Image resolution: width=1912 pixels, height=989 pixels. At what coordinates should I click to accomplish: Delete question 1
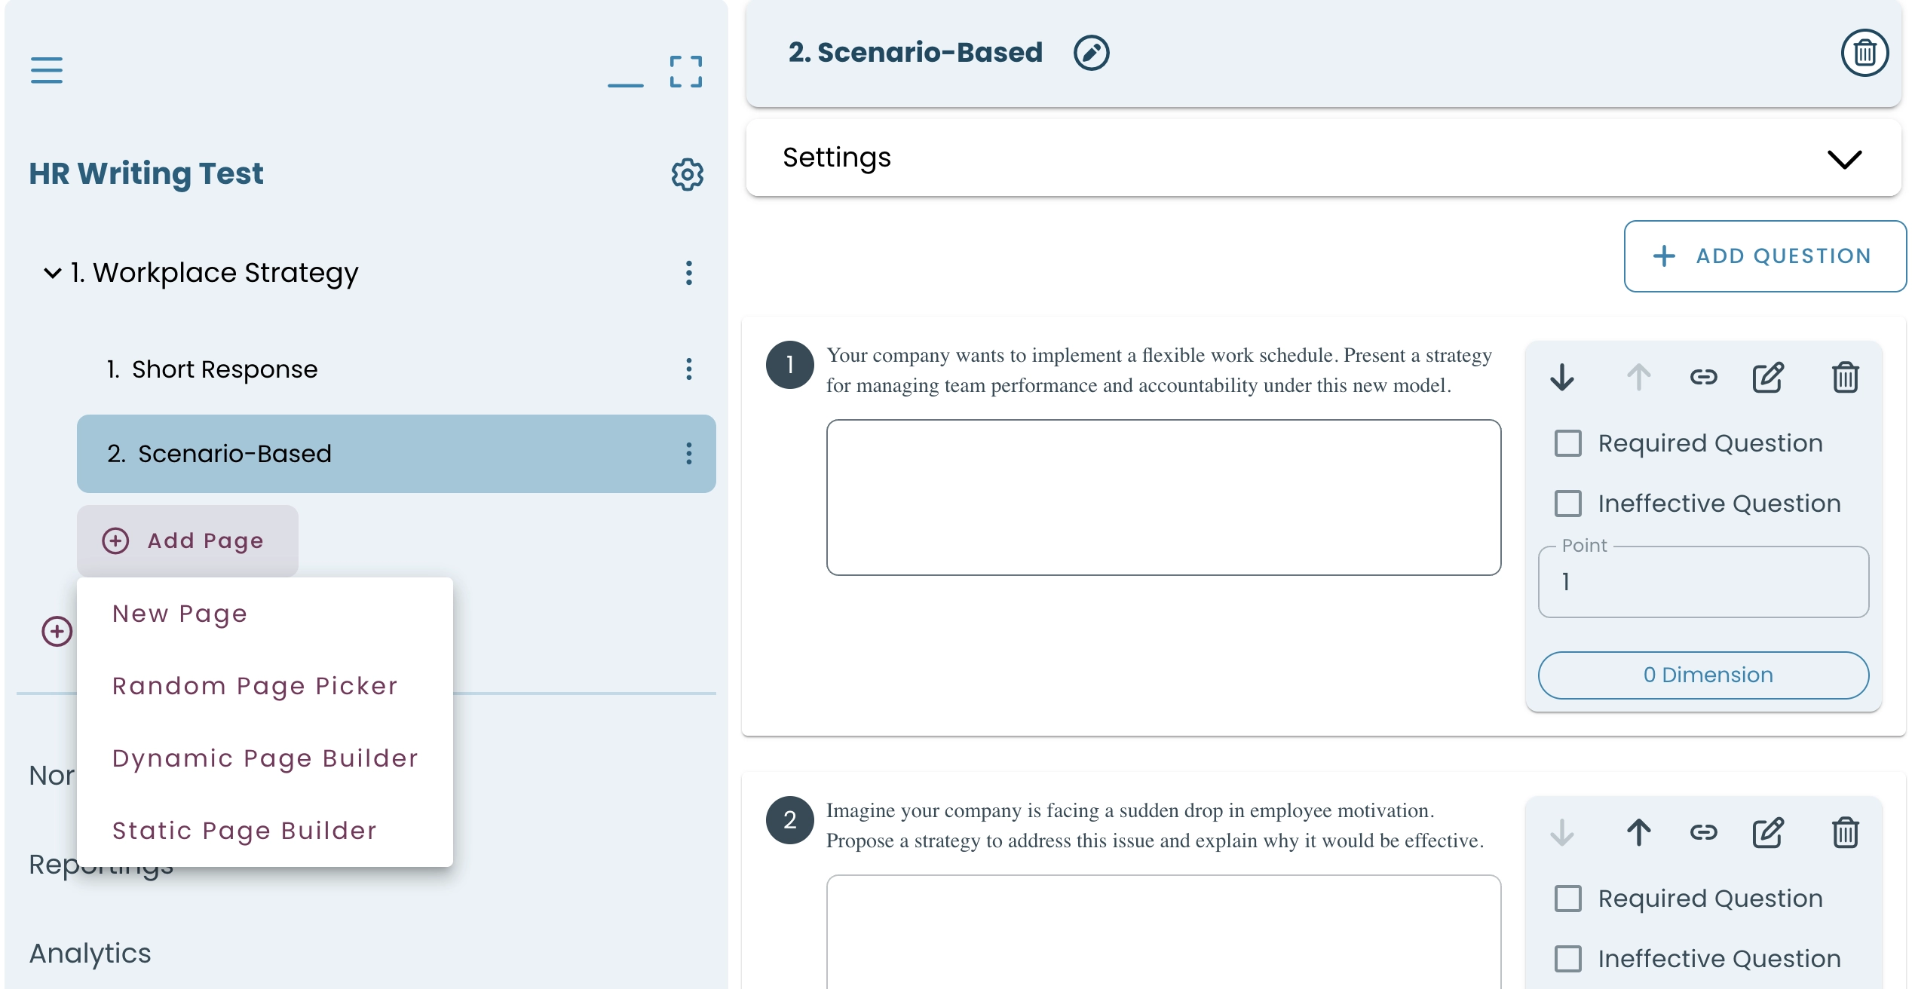1845,377
